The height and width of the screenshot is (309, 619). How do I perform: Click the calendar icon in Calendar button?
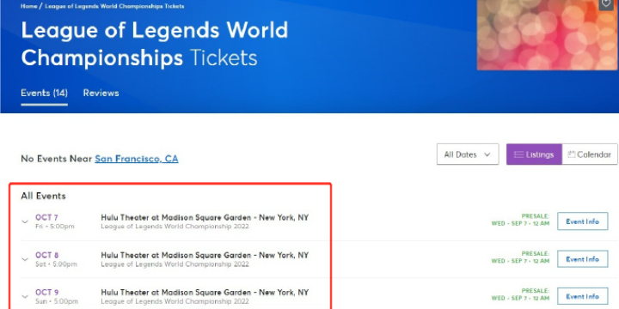[571, 154]
